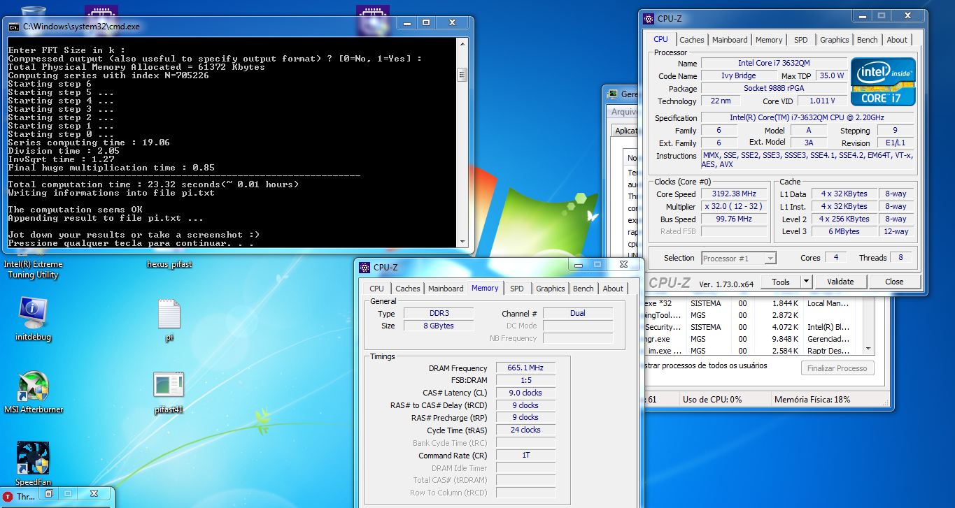
Task: Click the Code Name Ivy Bridge value
Action: click(x=739, y=75)
